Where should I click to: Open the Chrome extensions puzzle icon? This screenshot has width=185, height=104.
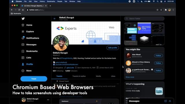pyautogui.click(x=166, y=10)
